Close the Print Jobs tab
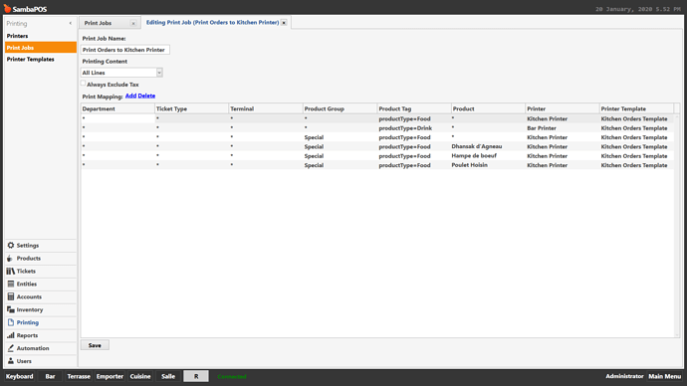Viewport: 687px width, 386px height. coord(133,23)
